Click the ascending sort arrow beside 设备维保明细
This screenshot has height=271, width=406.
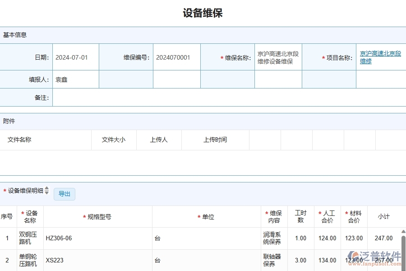pyautogui.click(x=46, y=188)
